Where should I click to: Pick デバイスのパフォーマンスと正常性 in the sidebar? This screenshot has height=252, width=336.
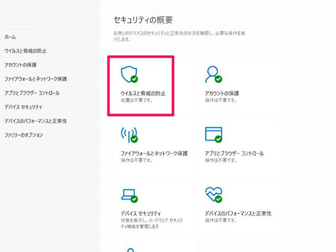pyautogui.click(x=35, y=121)
